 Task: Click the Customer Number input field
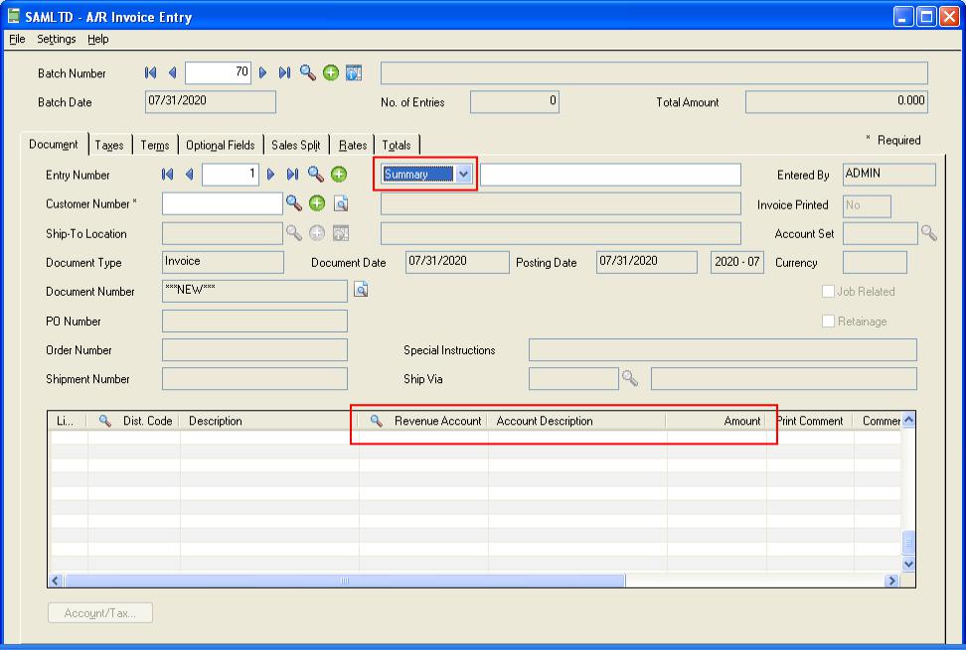click(222, 203)
